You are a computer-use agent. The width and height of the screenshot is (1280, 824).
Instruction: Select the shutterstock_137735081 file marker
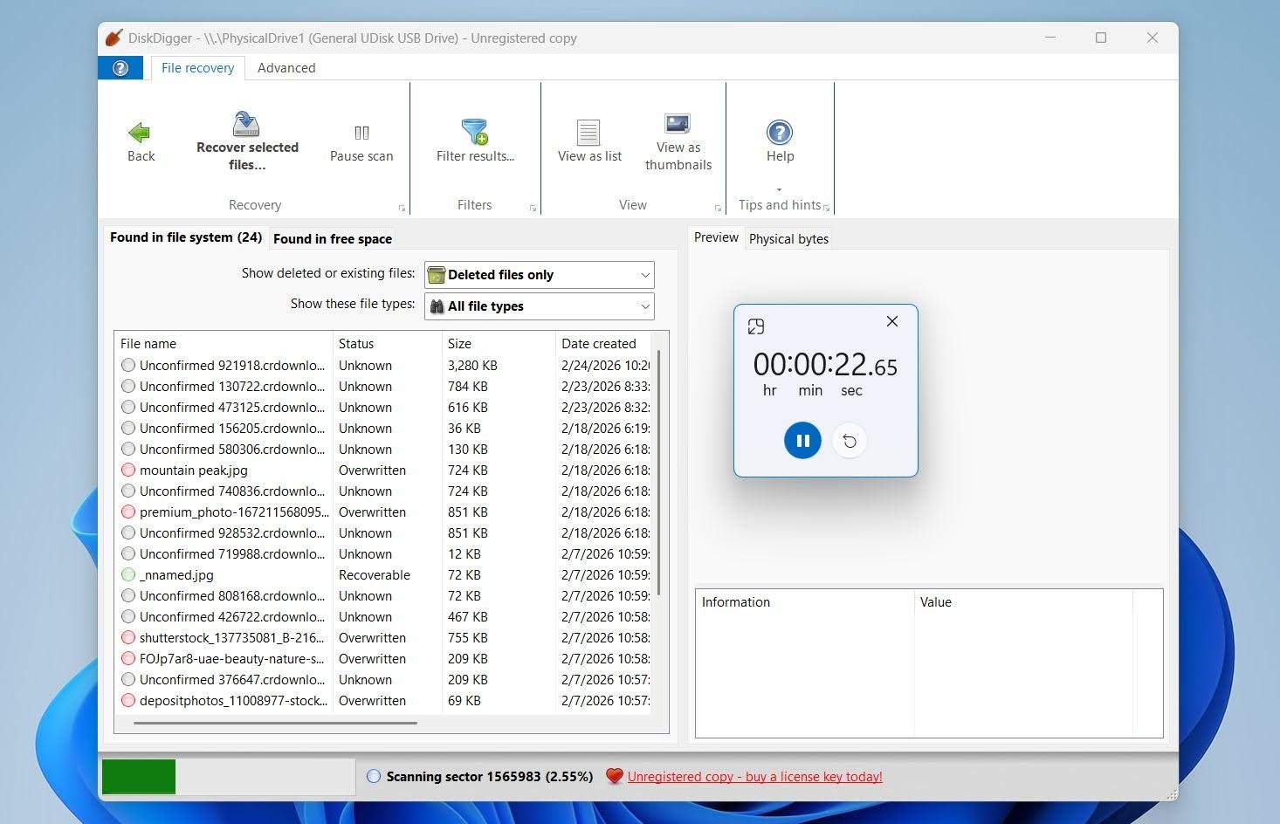(128, 638)
